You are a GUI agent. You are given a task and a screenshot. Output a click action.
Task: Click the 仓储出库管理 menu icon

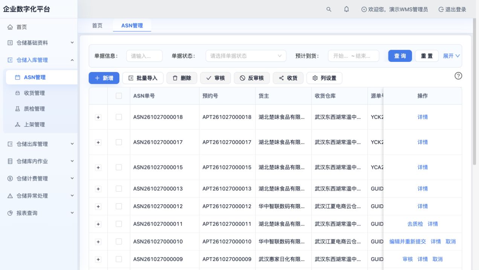pos(10,144)
